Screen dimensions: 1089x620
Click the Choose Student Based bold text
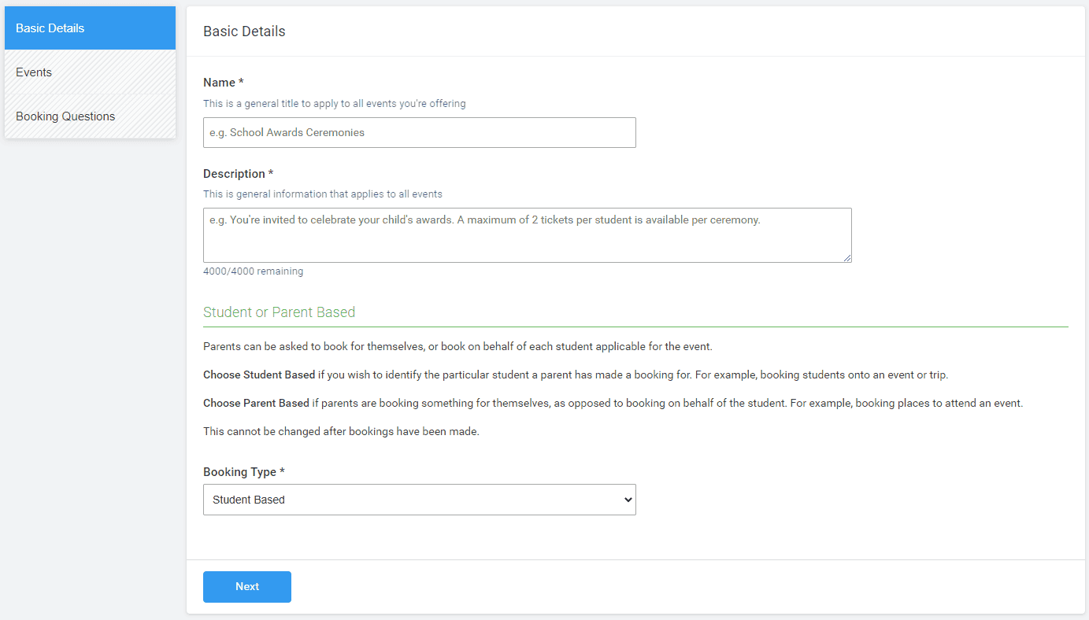(x=259, y=374)
